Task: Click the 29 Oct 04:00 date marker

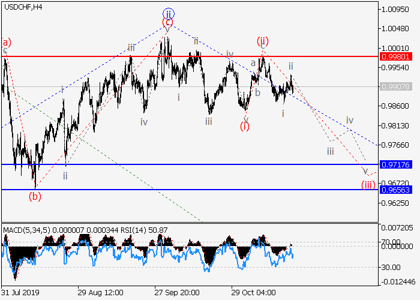Action: 254,293
